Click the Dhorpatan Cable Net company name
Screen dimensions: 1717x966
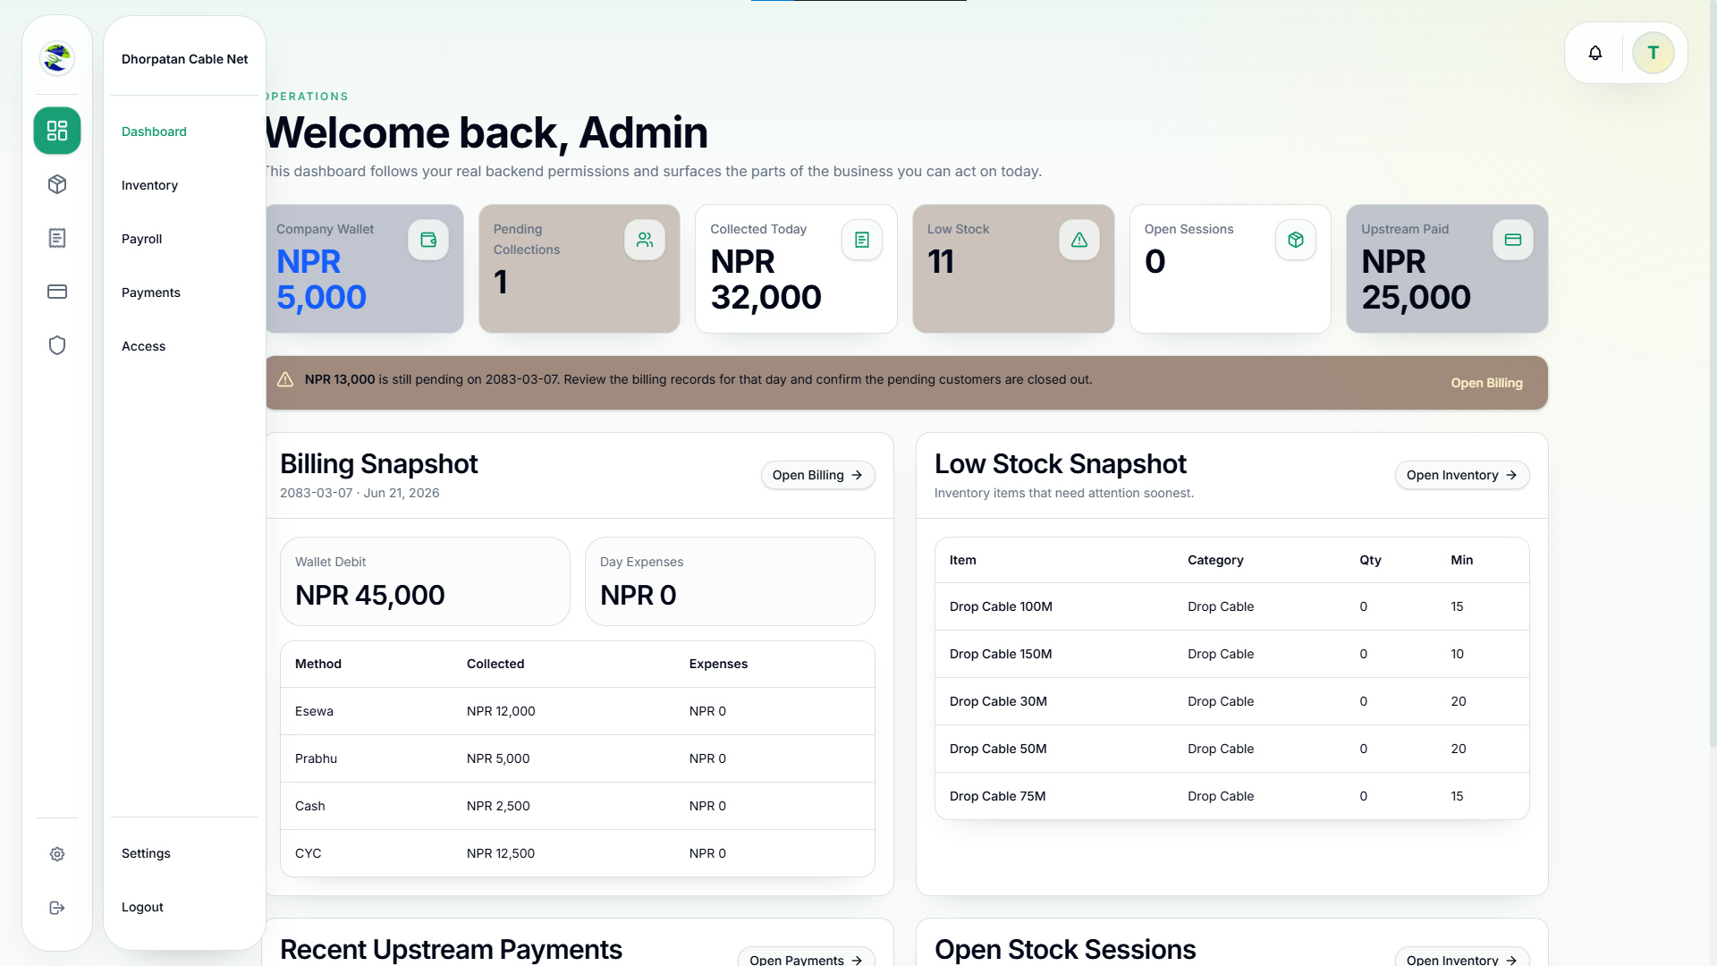pyautogui.click(x=185, y=59)
